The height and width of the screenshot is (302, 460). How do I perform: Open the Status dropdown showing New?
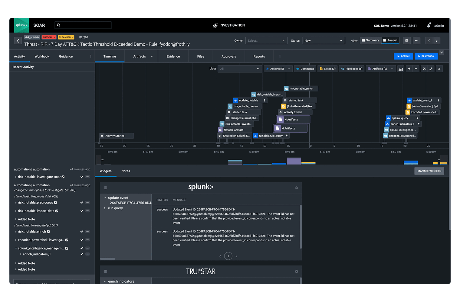(324, 41)
